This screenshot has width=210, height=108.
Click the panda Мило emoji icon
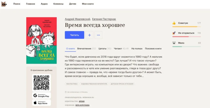(174, 43)
